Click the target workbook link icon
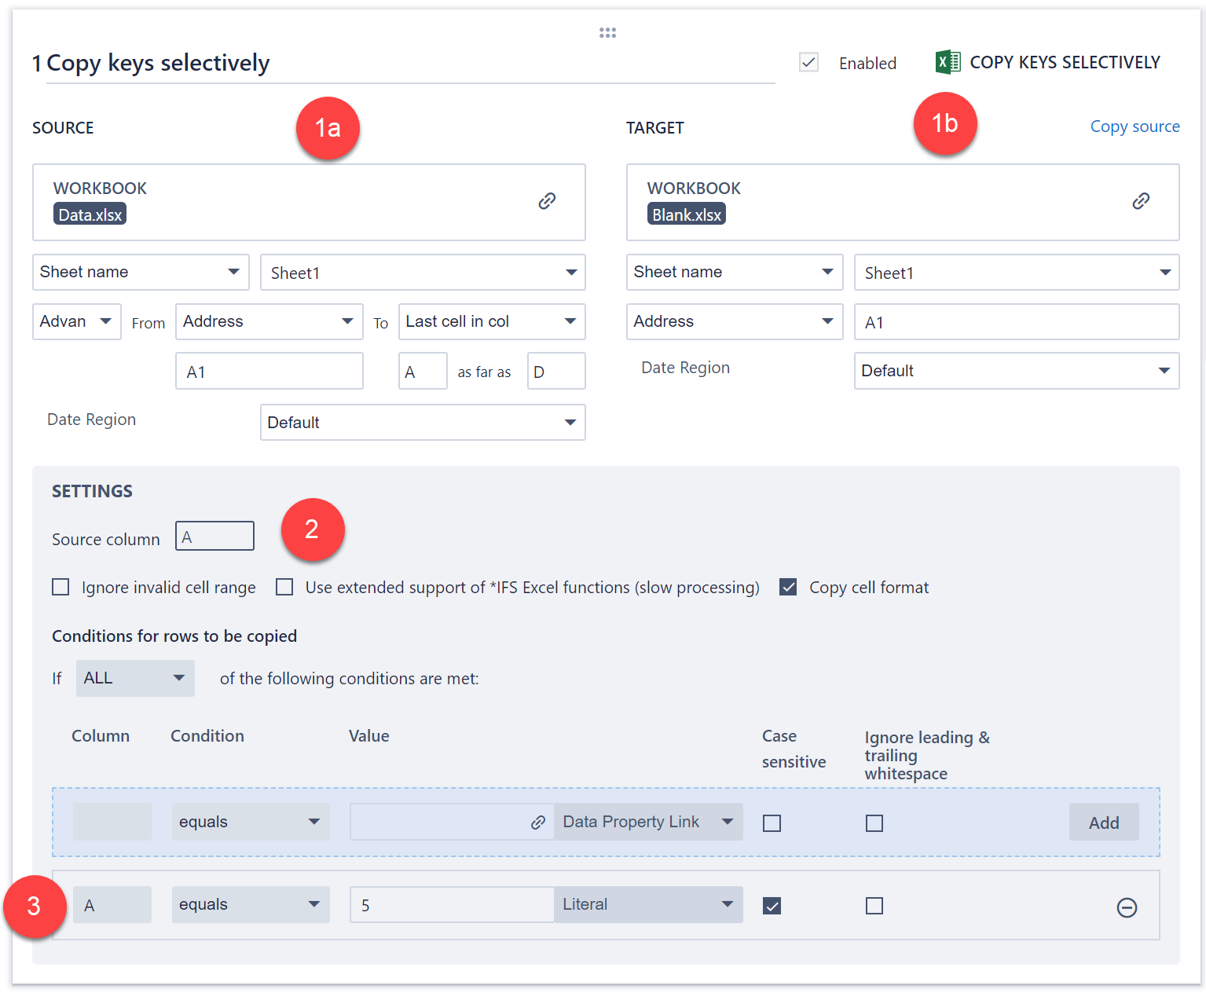This screenshot has width=1206, height=993. point(1141,201)
